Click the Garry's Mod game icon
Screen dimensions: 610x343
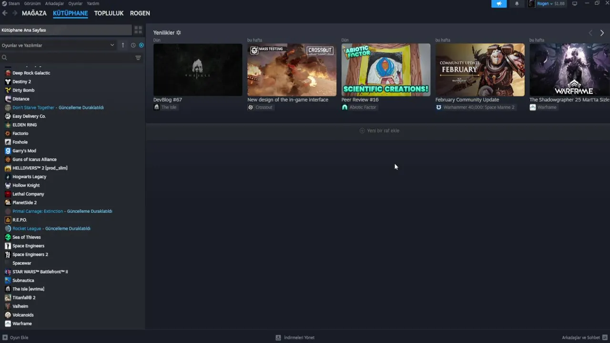(x=8, y=151)
